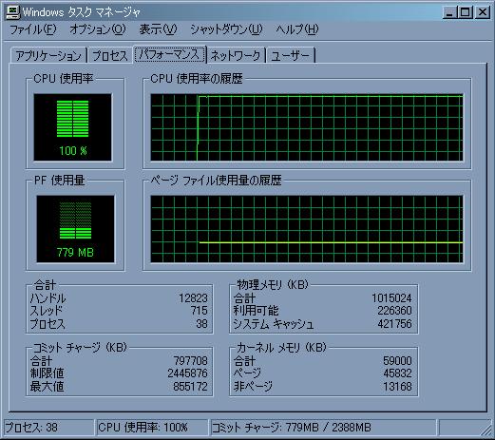Click status bar コミット チャージ: 779MB / 2388MB

323,428
